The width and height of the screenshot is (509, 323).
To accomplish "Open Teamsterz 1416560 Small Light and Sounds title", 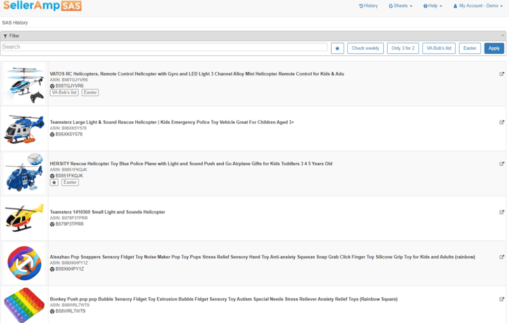I will point(107,212).
